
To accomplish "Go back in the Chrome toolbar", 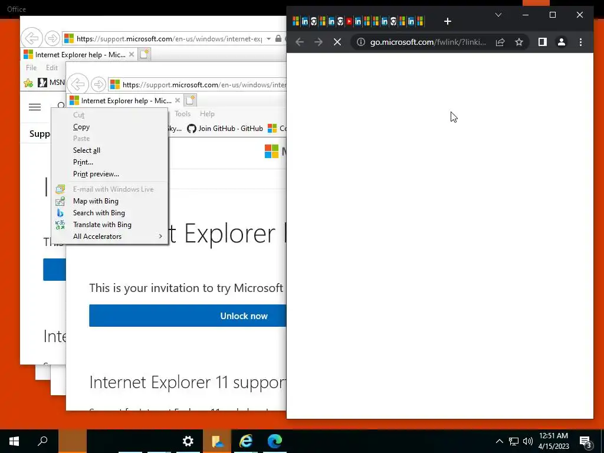I will tap(300, 42).
